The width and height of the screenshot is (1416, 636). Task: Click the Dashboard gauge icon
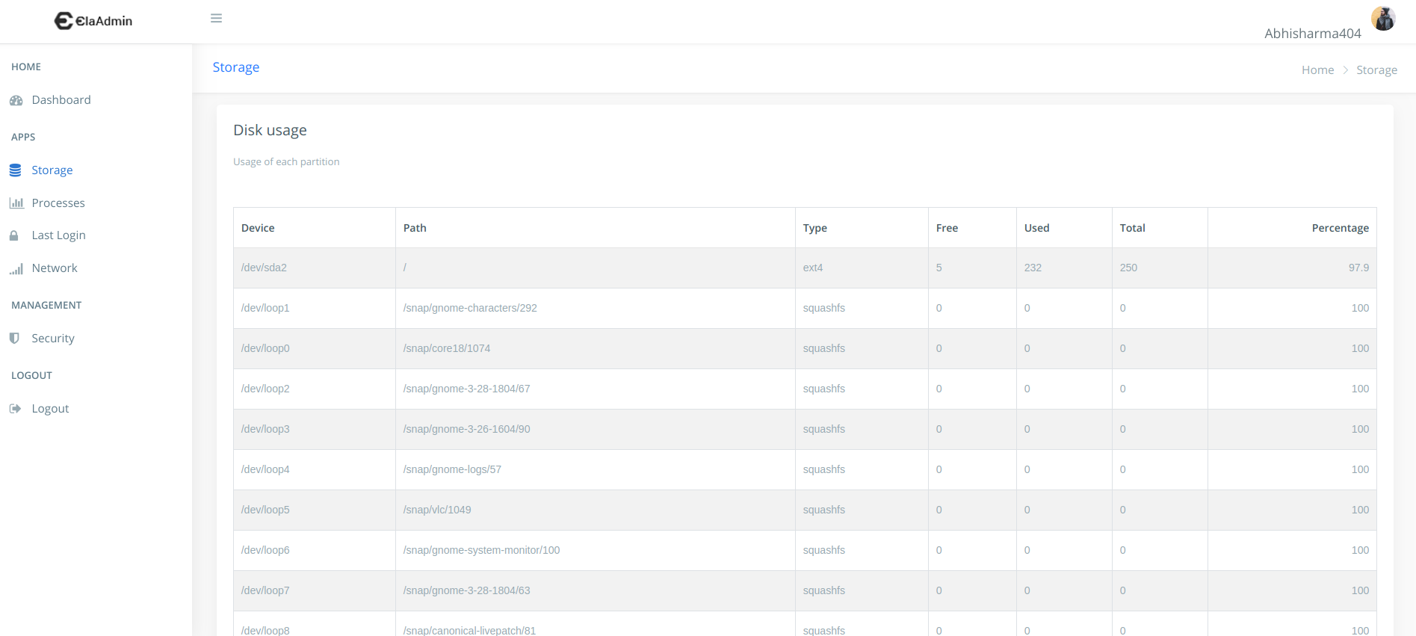pos(16,100)
